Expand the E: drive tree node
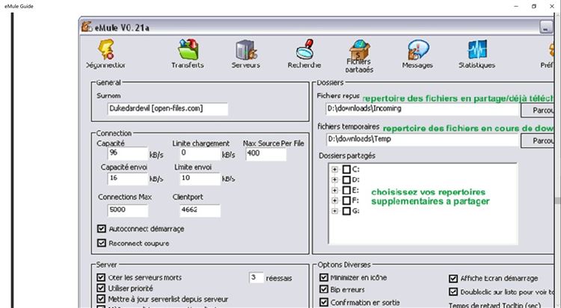The image size is (561, 308). tap(334, 190)
